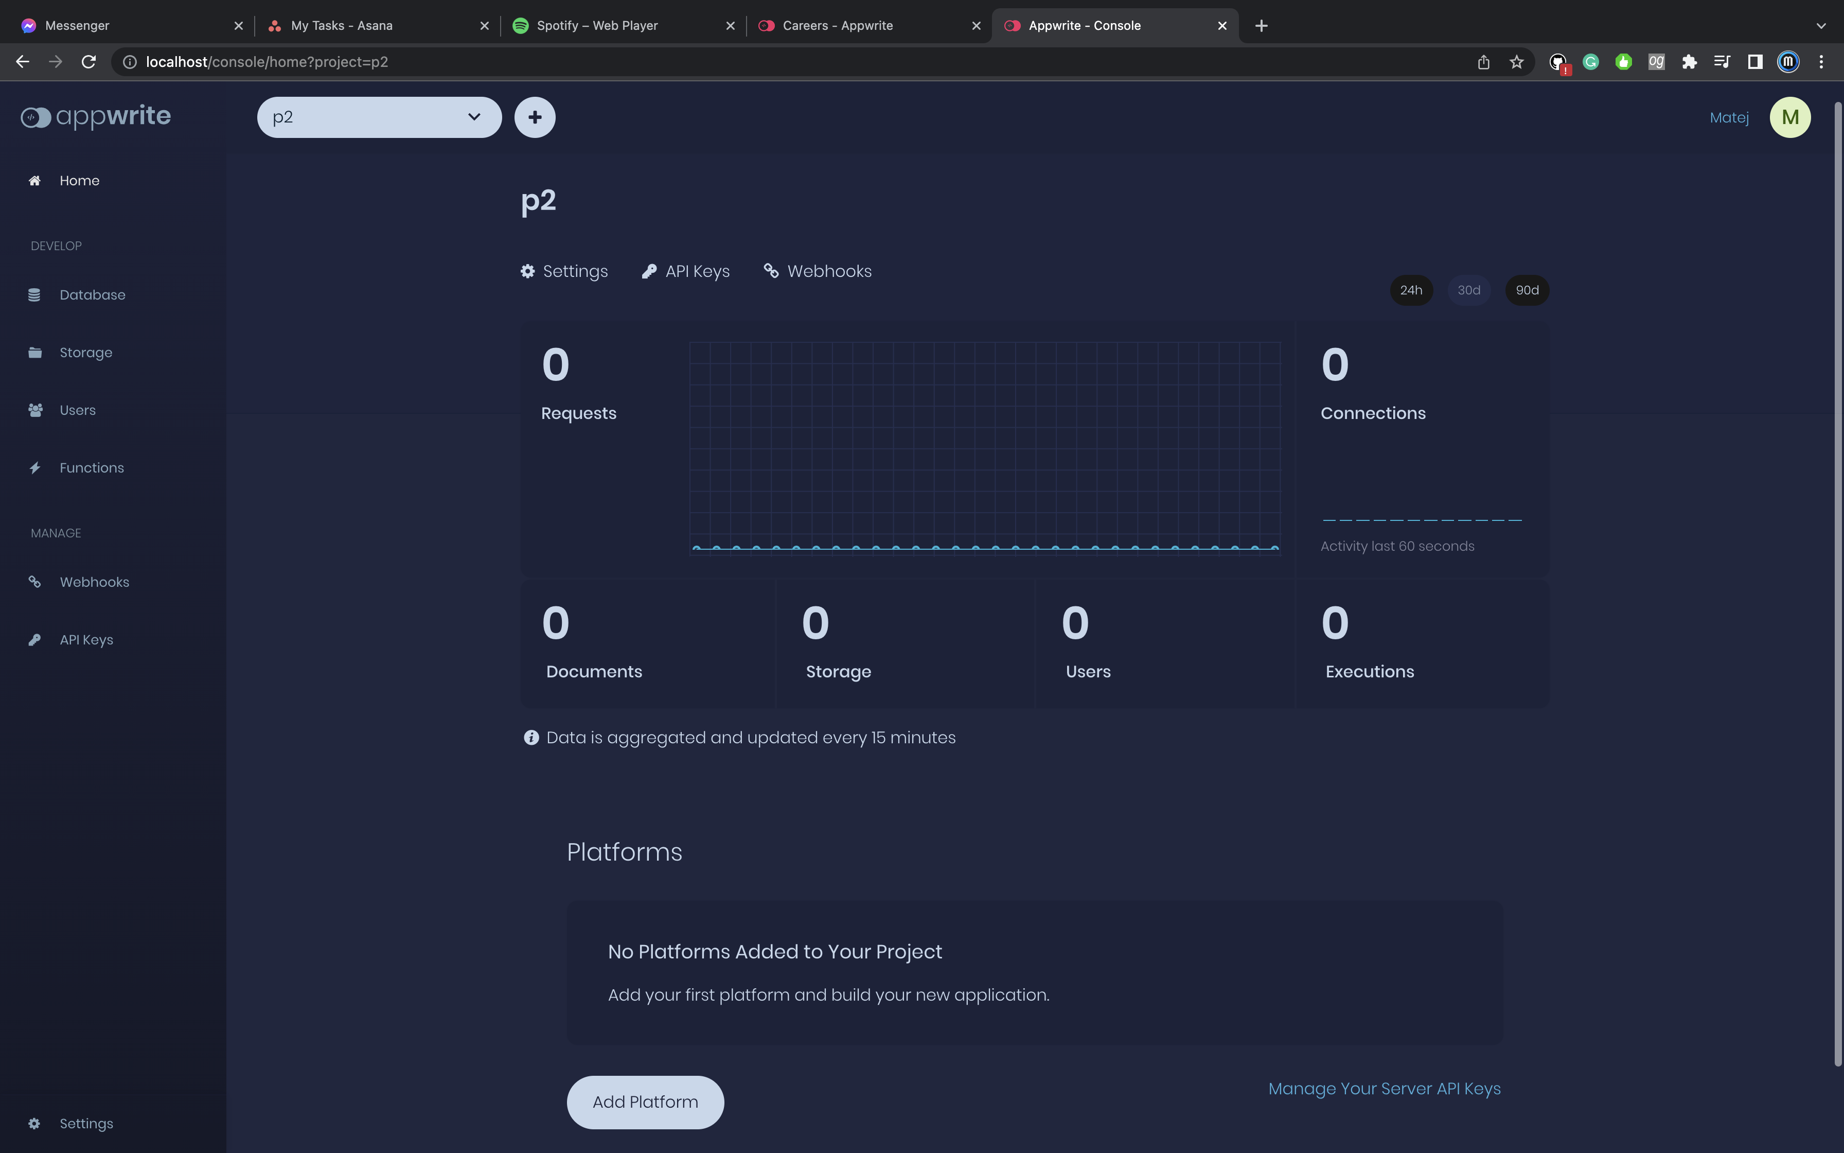The width and height of the screenshot is (1844, 1153).
Task: Open Manage Your Server API Keys link
Action: (x=1385, y=1089)
